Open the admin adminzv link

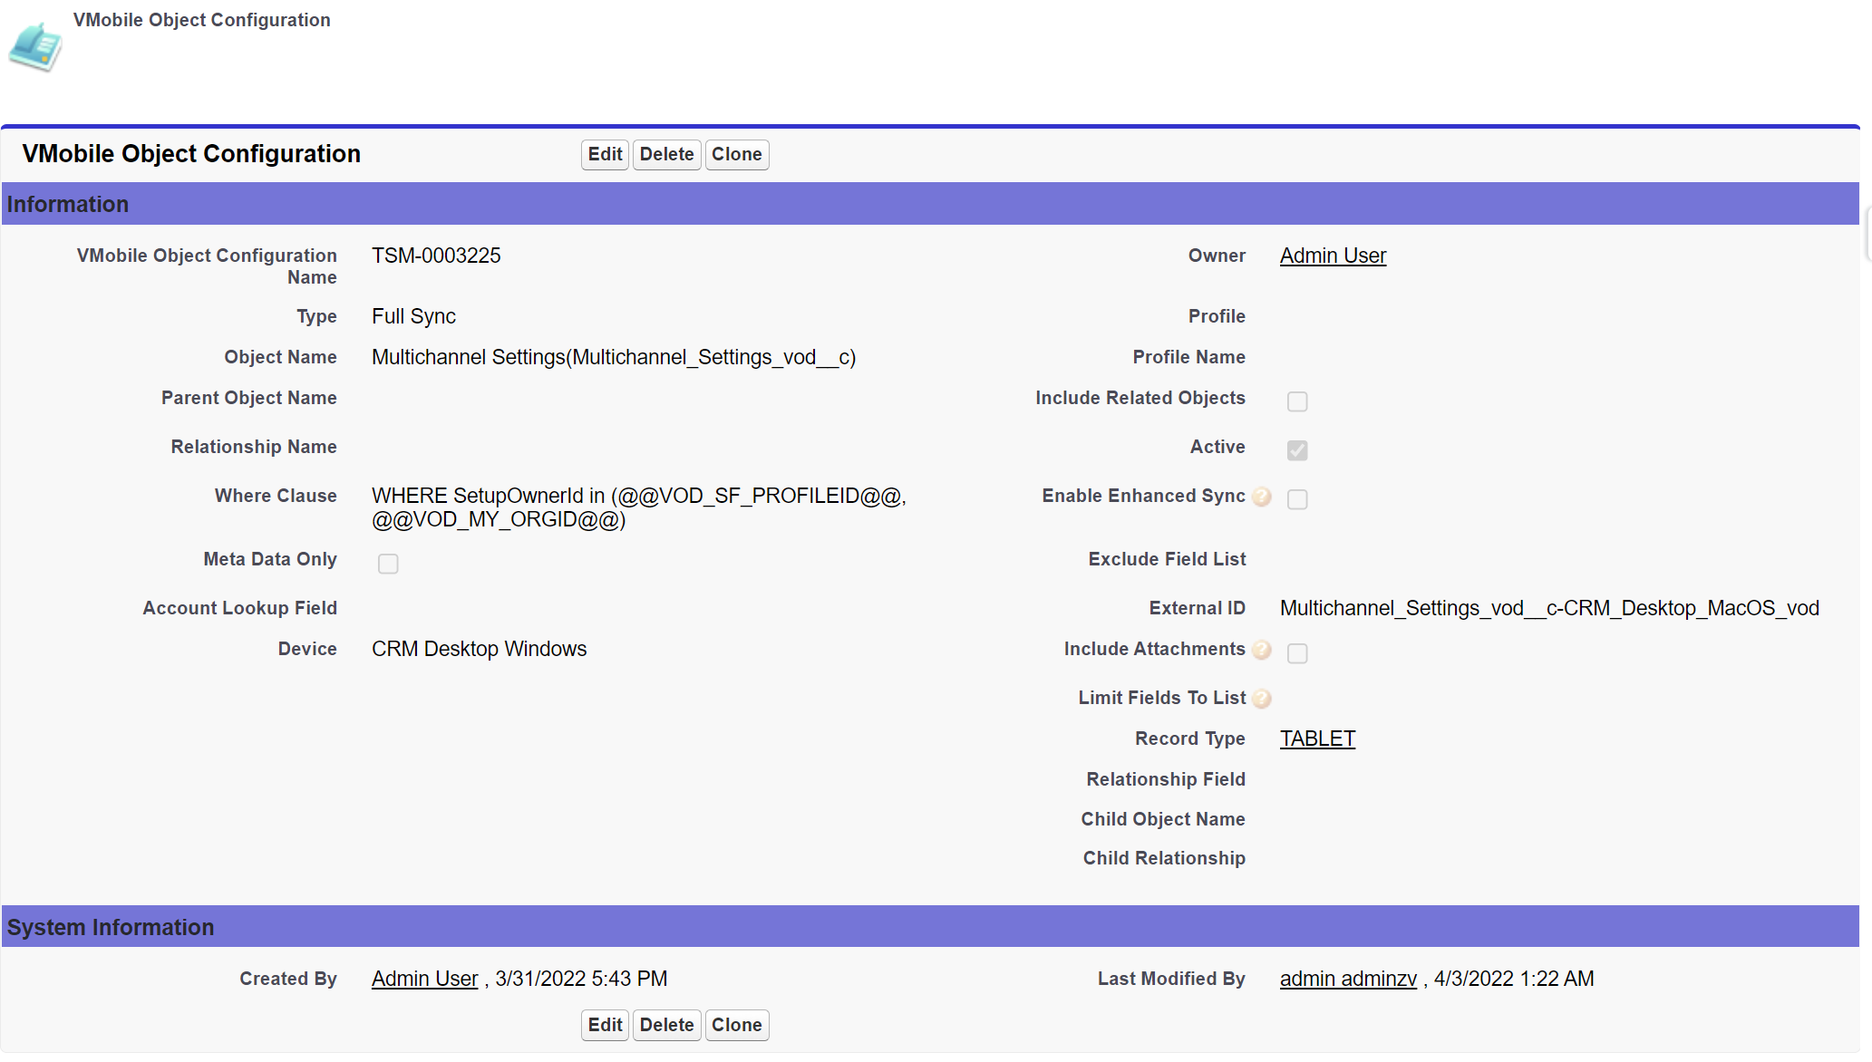coord(1348,980)
